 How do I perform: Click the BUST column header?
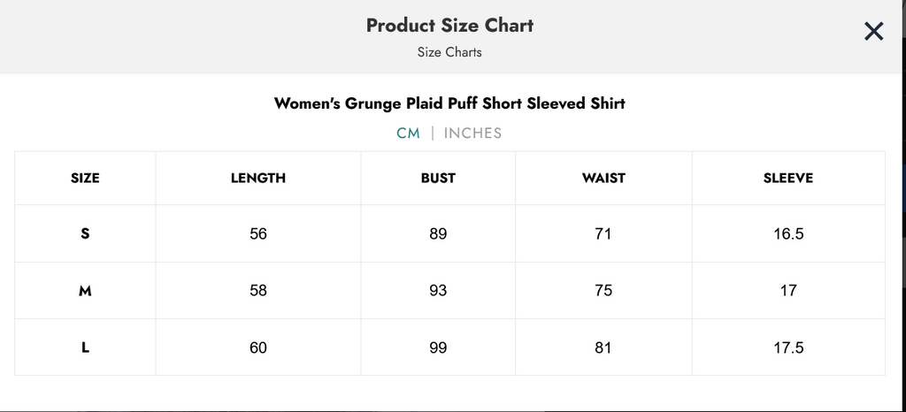tap(438, 178)
